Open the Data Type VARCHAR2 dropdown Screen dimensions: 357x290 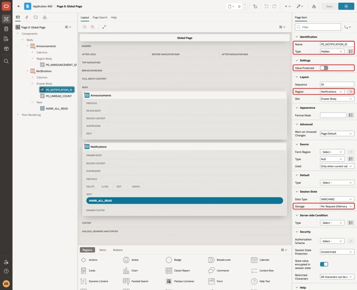(337, 199)
